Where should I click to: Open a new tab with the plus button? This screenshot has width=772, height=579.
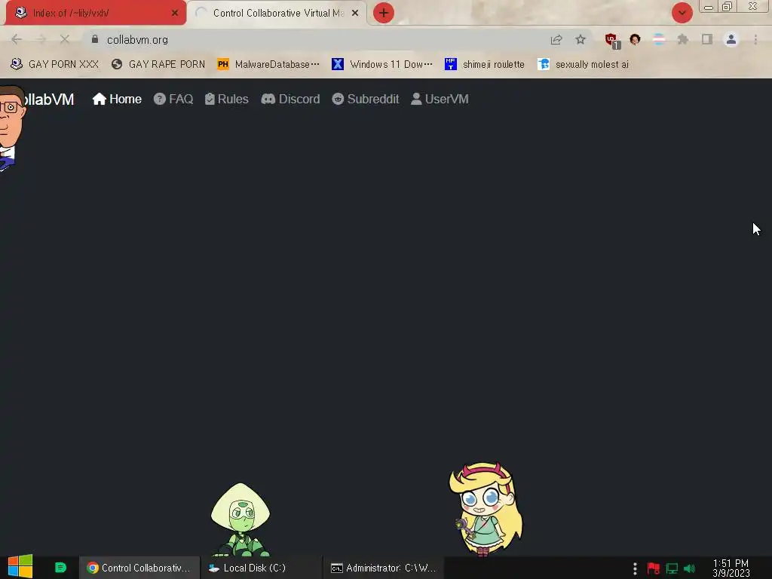[x=384, y=14]
